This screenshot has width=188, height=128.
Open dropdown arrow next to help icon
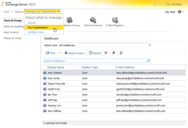click(183, 12)
